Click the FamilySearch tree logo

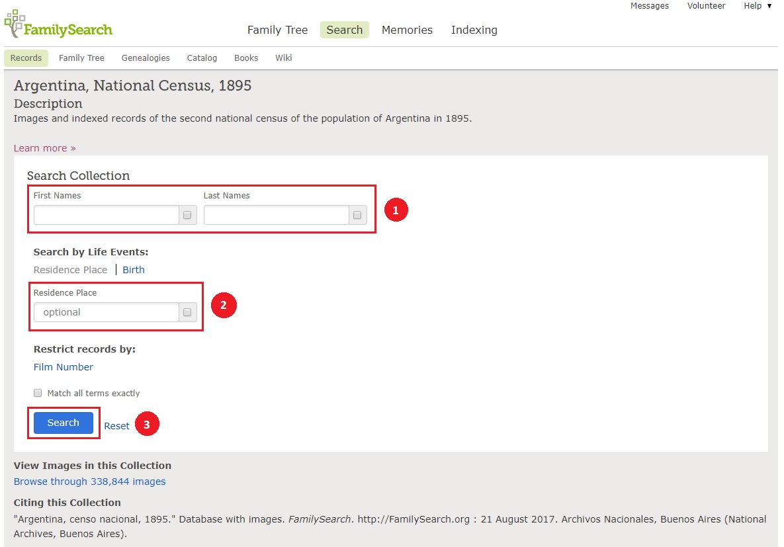(58, 24)
